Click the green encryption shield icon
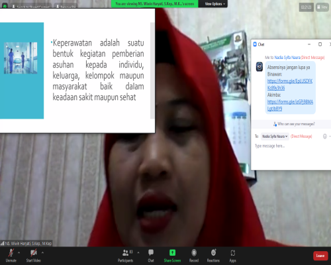 (x=5, y=6)
